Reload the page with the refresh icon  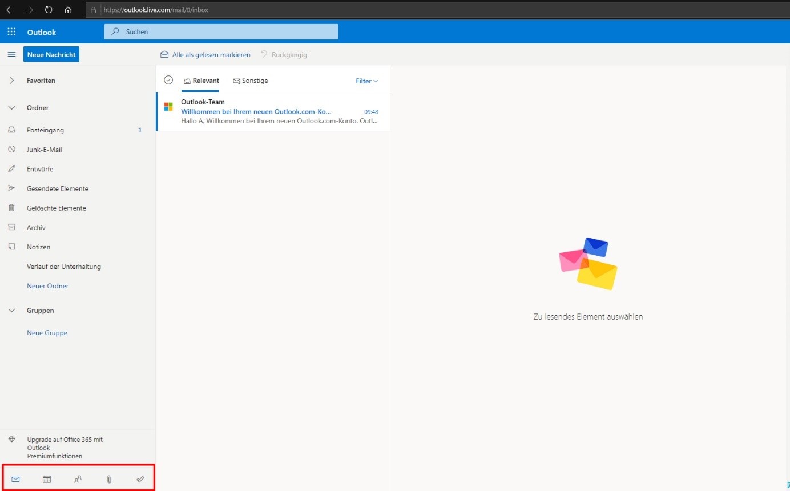49,10
